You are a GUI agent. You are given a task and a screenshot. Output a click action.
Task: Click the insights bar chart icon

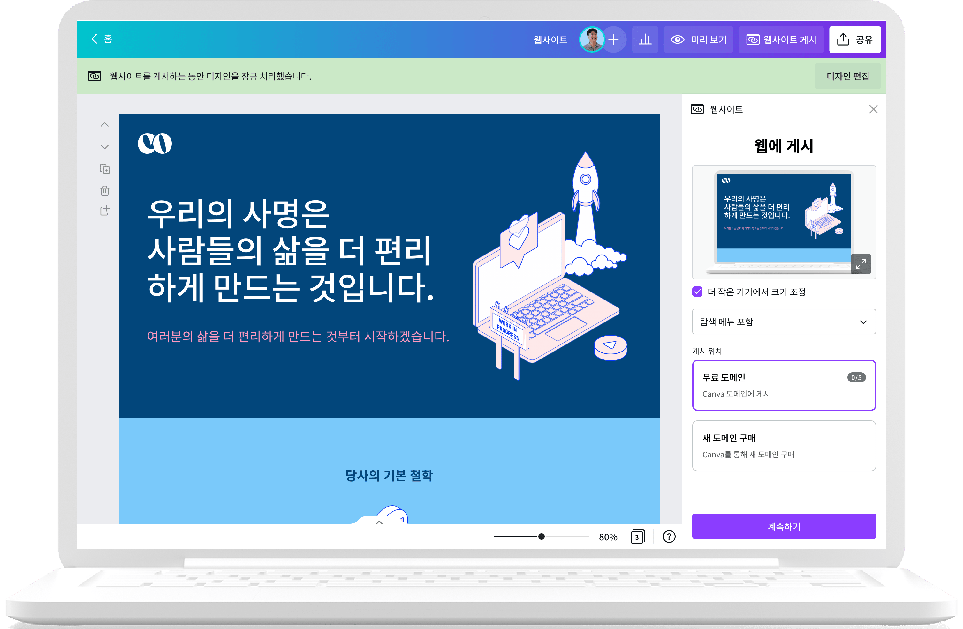(x=645, y=40)
